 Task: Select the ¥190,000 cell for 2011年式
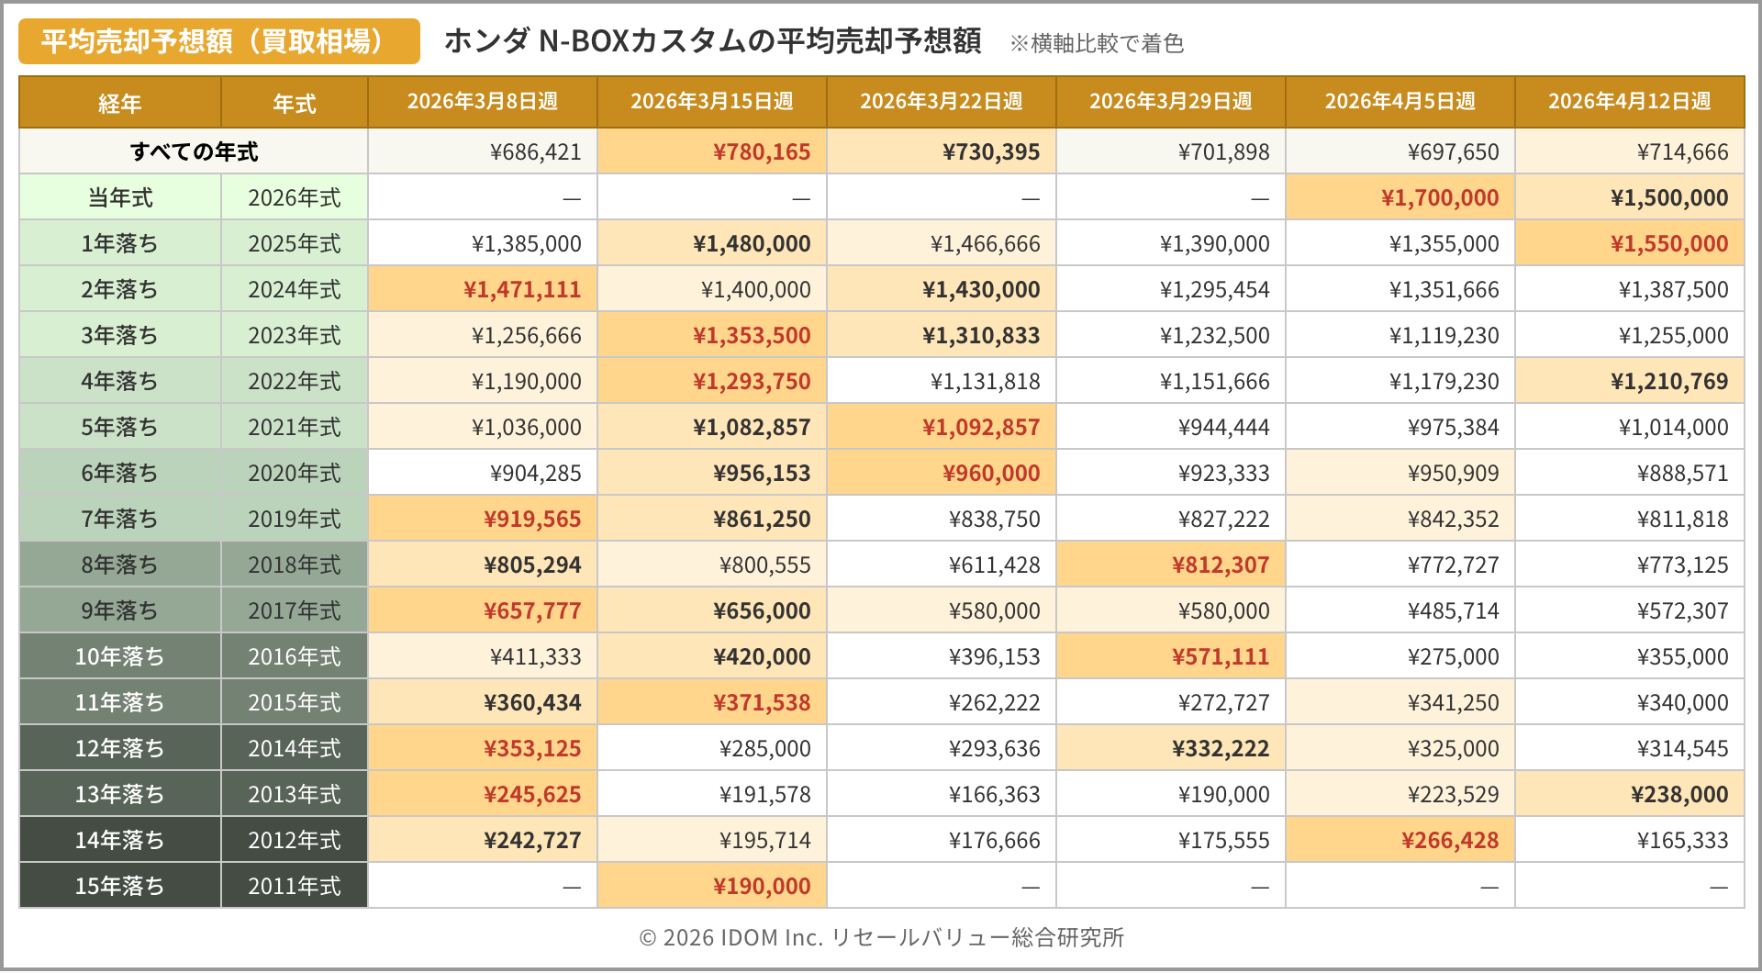761,886
